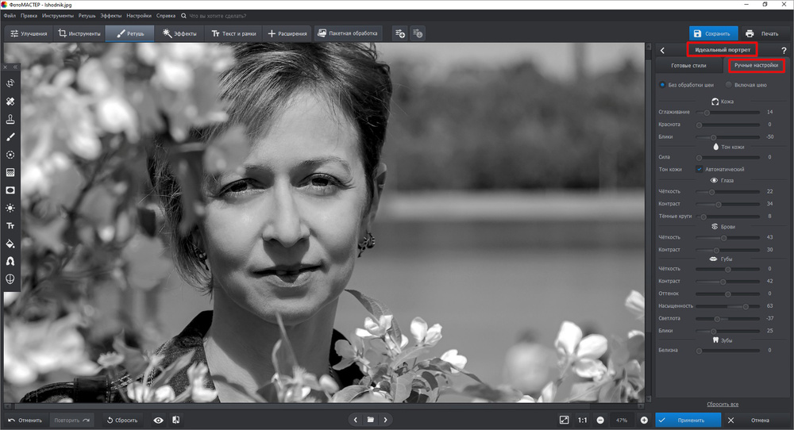Go back using the panel's left arrow
Image resolution: width=794 pixels, height=430 pixels.
coord(662,51)
